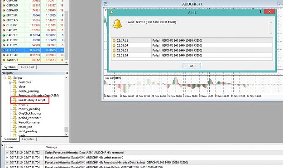The height and width of the screenshot is (168, 283).
Task: Select the CADJPY symbol row
Action: pyautogui.click(x=33, y=30)
